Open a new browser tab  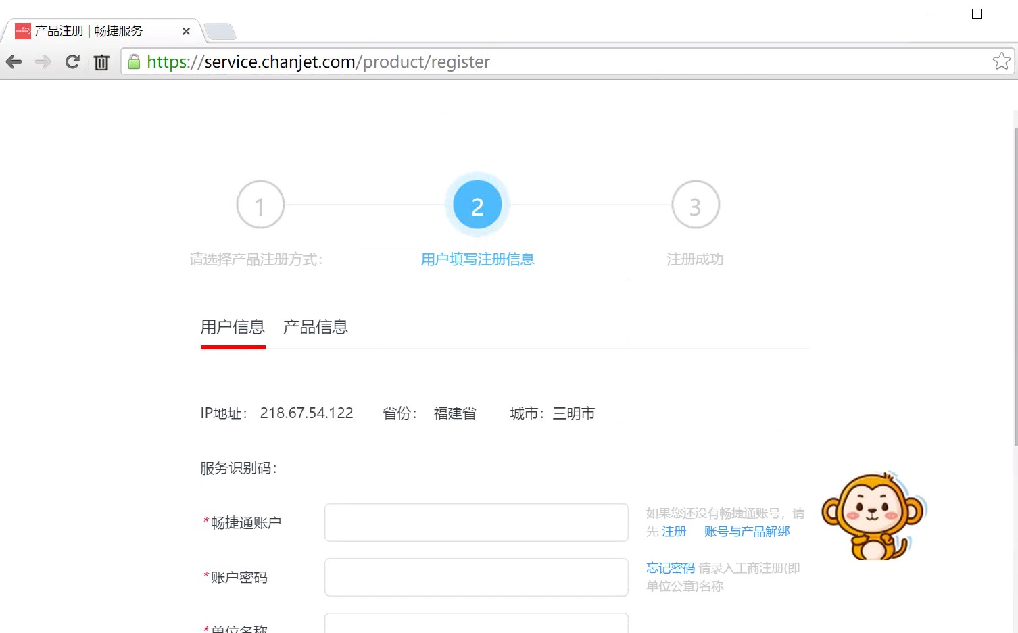(x=220, y=31)
